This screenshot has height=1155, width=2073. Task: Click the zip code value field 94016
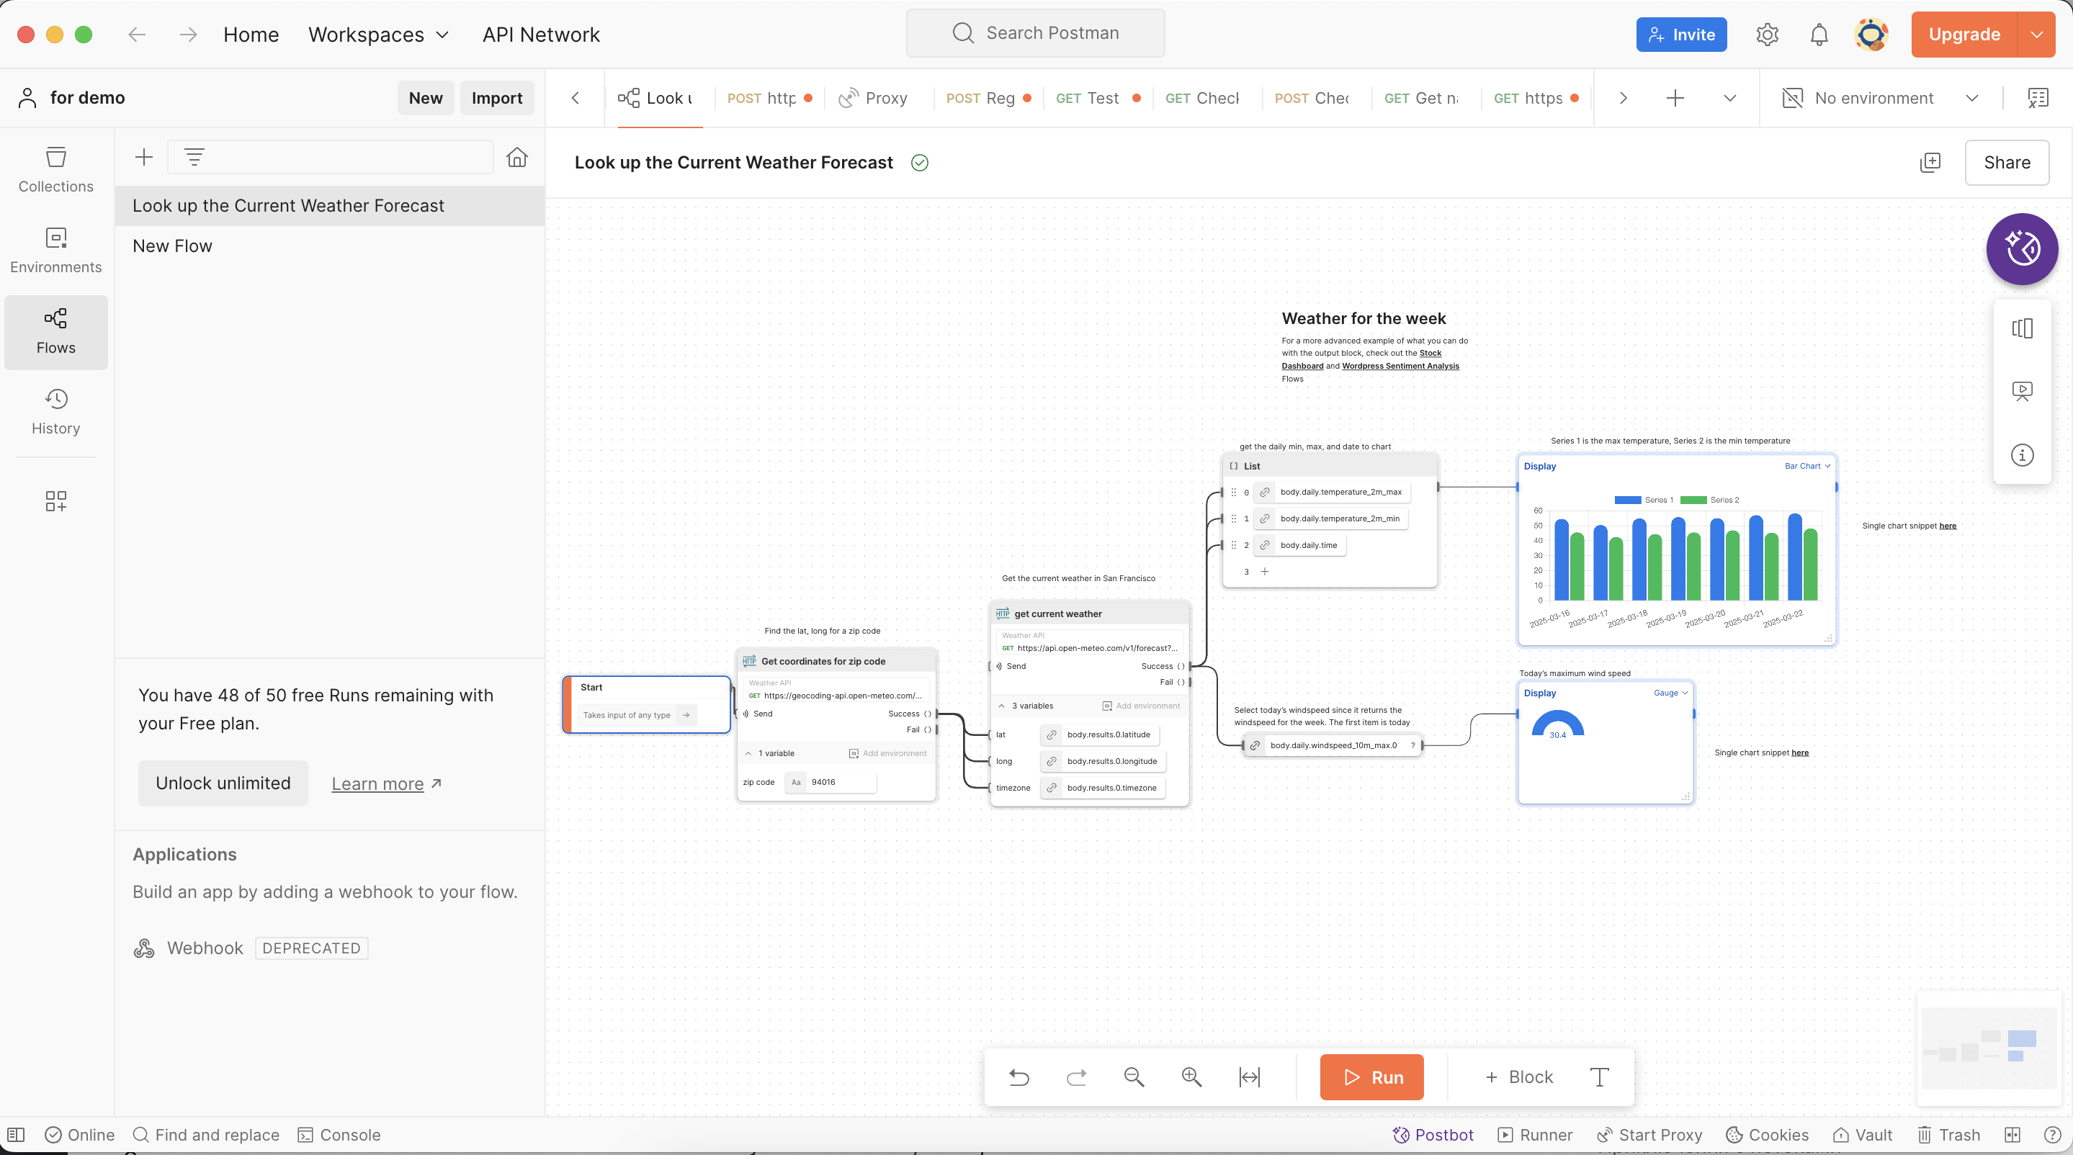[830, 782]
